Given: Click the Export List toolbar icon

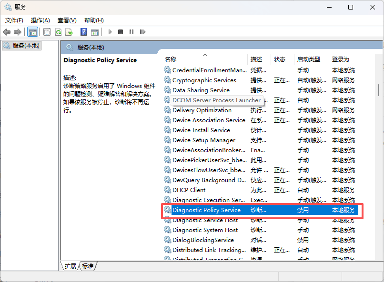Looking at the screenshot, I should pos(69,32).
